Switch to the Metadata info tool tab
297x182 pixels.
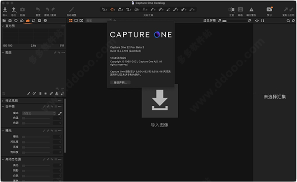(45, 20)
